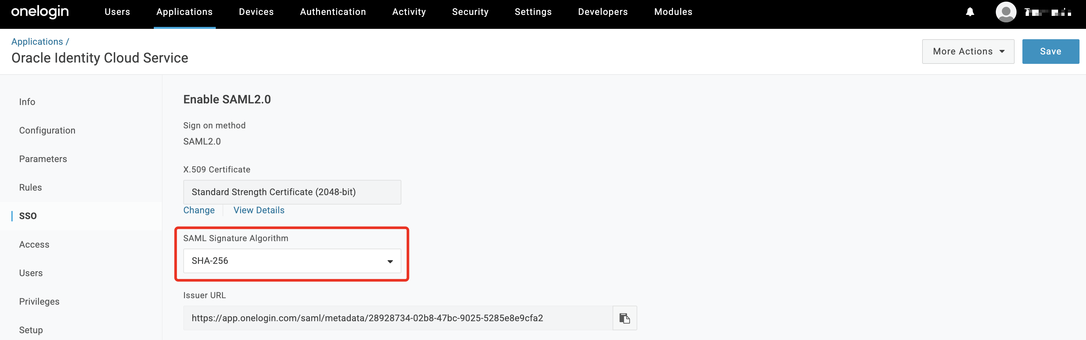1086x340 pixels.
Task: Switch to the Privileges tab
Action: (39, 302)
